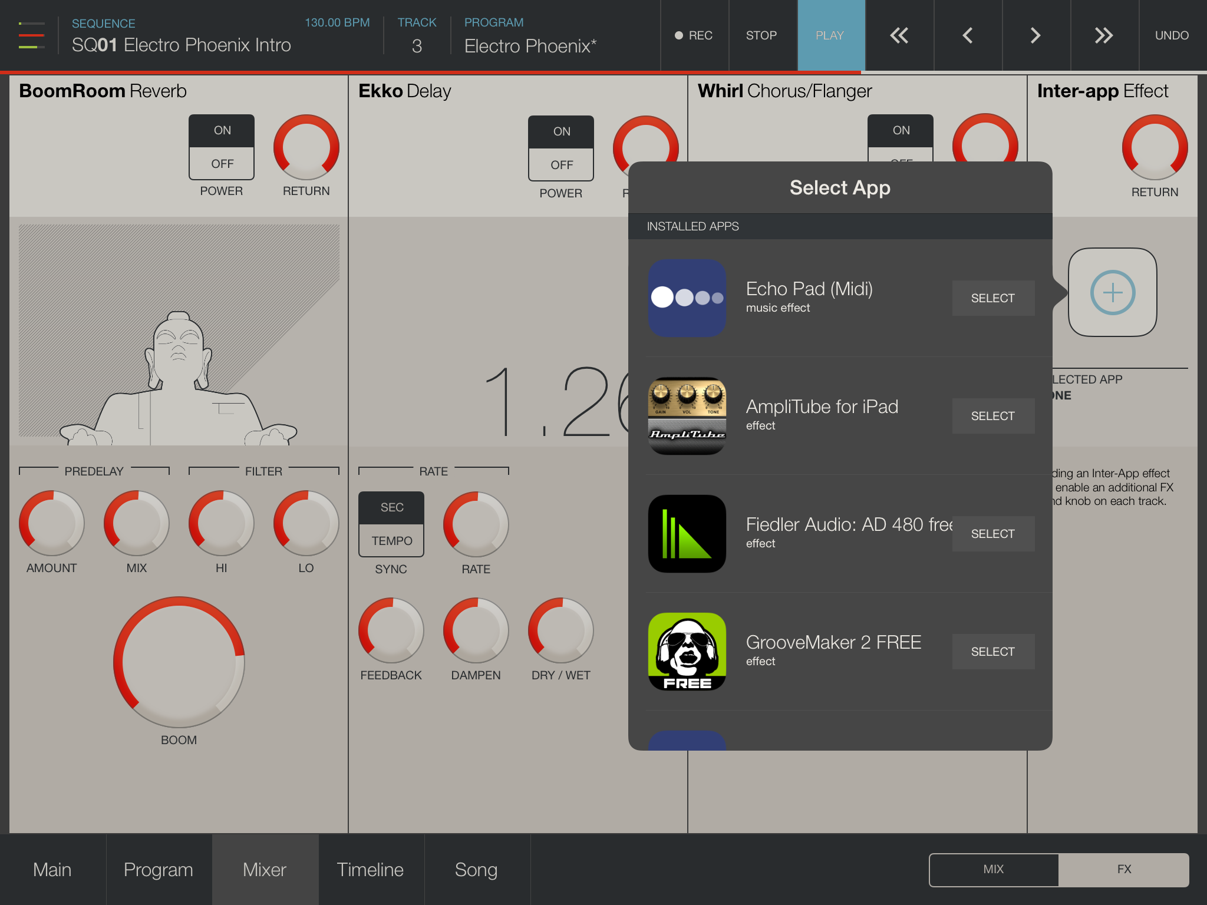Switch mixer view to FX
This screenshot has width=1207, height=905.
tap(1124, 870)
